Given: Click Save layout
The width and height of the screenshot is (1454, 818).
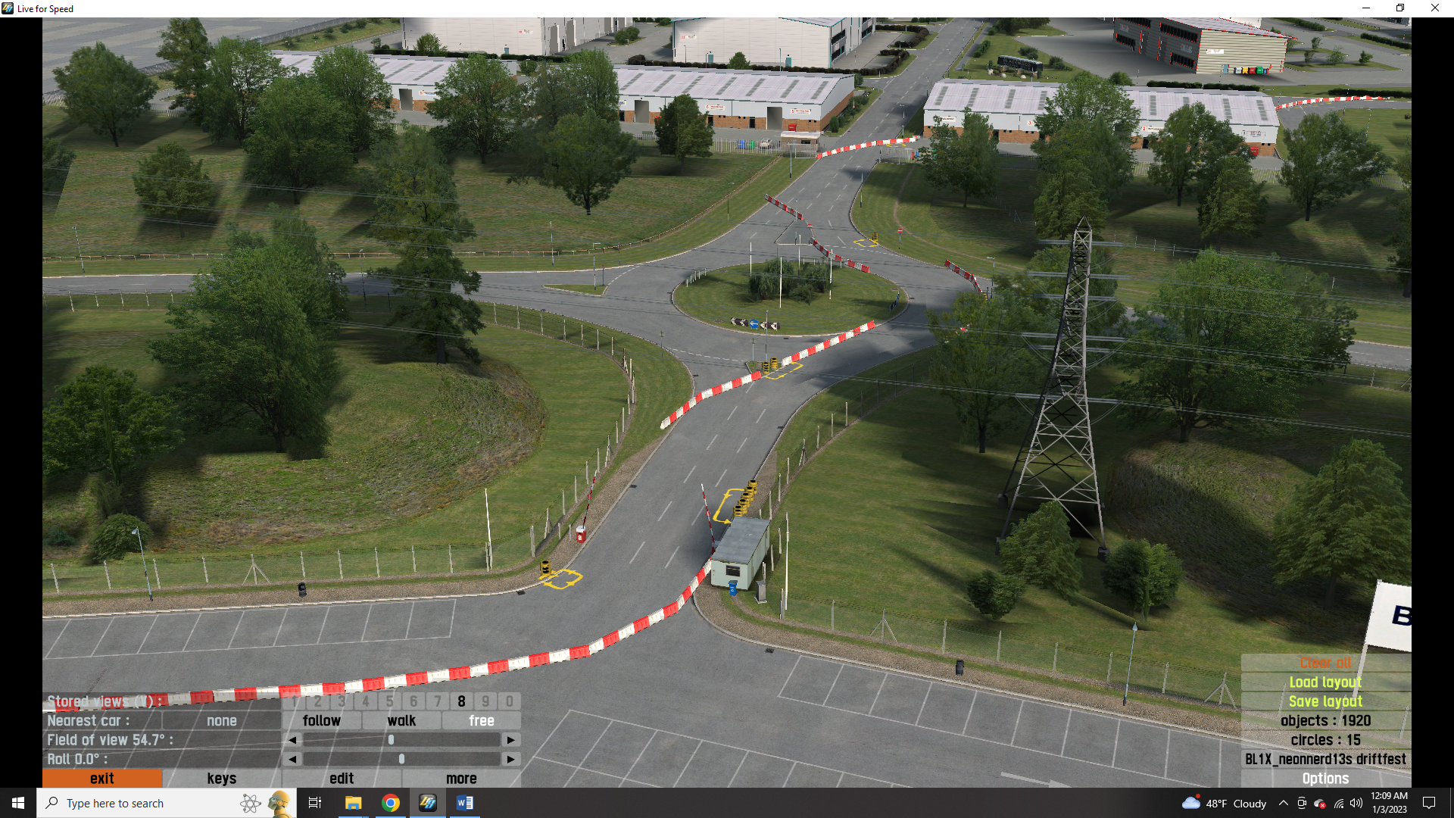Looking at the screenshot, I should [1325, 701].
